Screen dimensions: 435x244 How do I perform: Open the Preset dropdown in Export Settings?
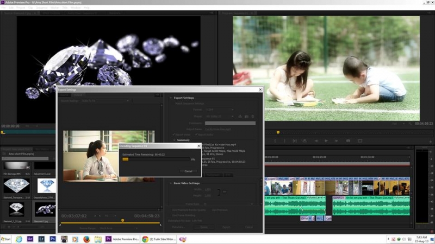click(x=220, y=117)
